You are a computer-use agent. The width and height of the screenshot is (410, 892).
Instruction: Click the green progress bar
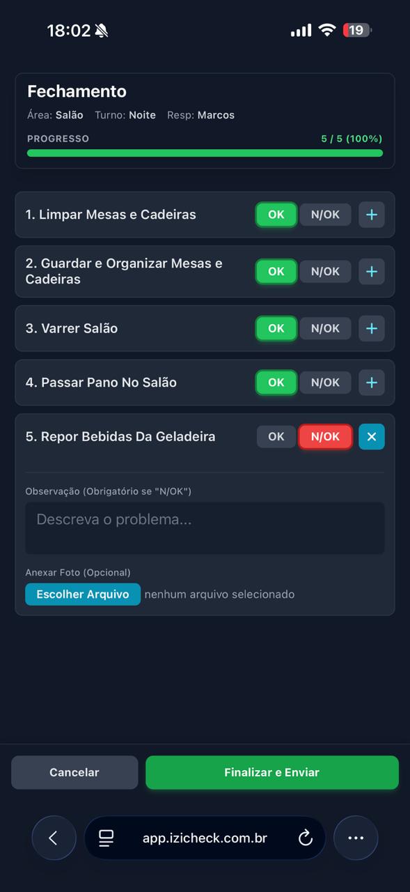click(205, 153)
